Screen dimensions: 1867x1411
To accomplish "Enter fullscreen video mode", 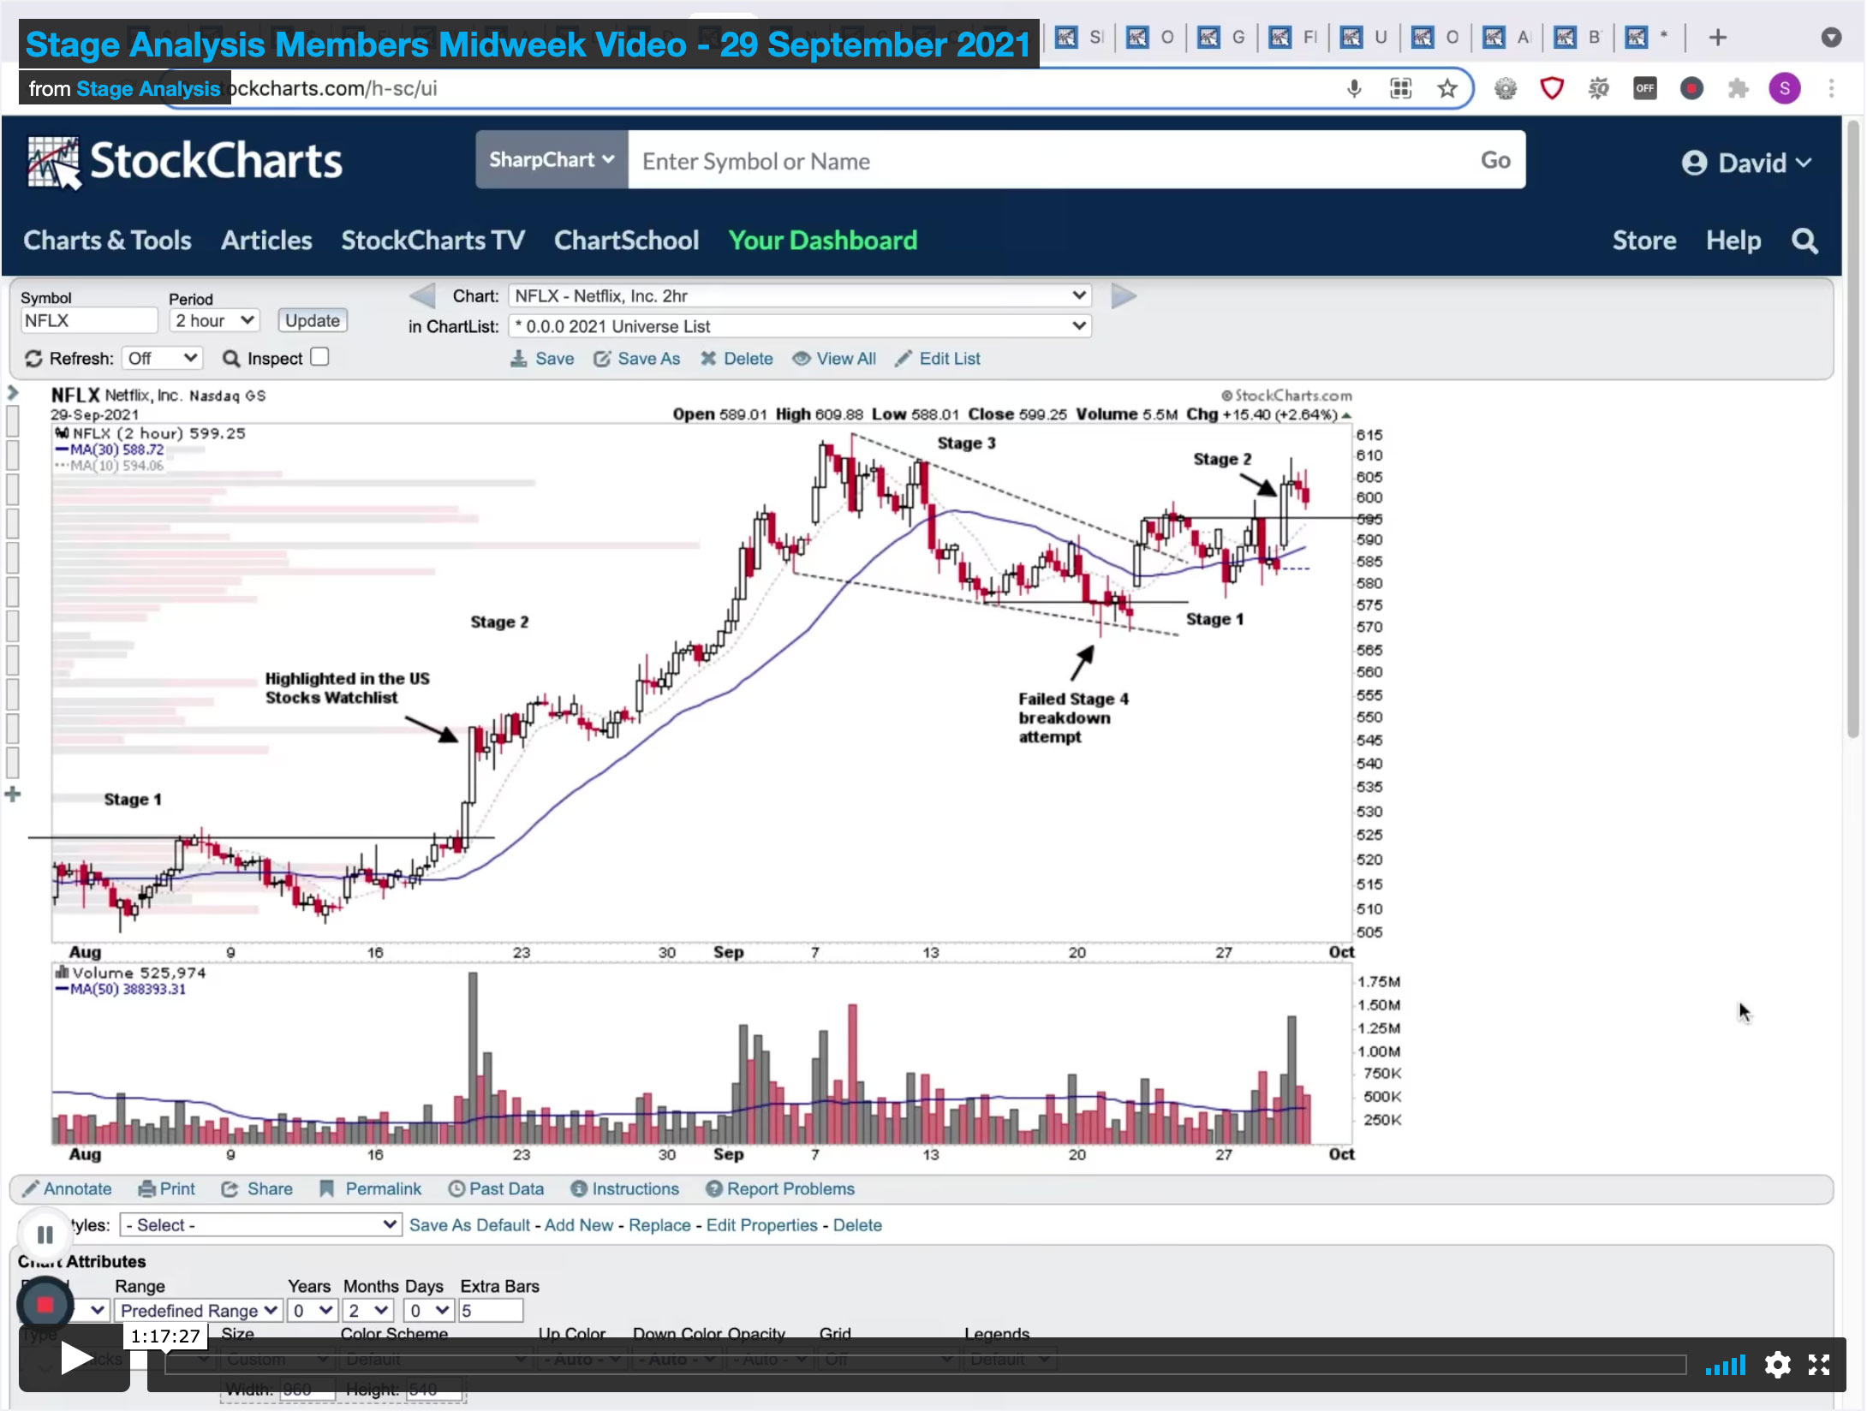I will 1819,1365.
